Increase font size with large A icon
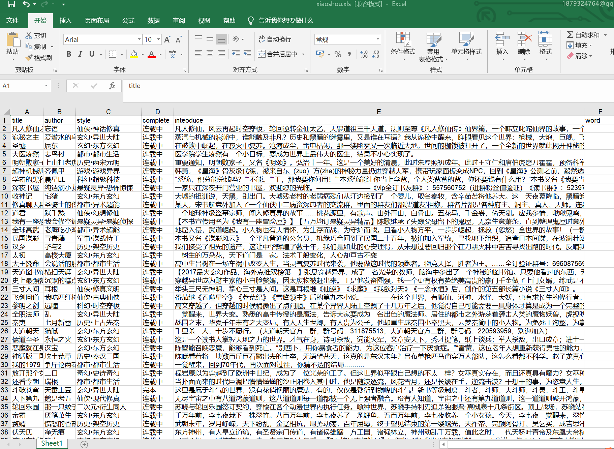This screenshot has height=449, width=614. coord(167,39)
